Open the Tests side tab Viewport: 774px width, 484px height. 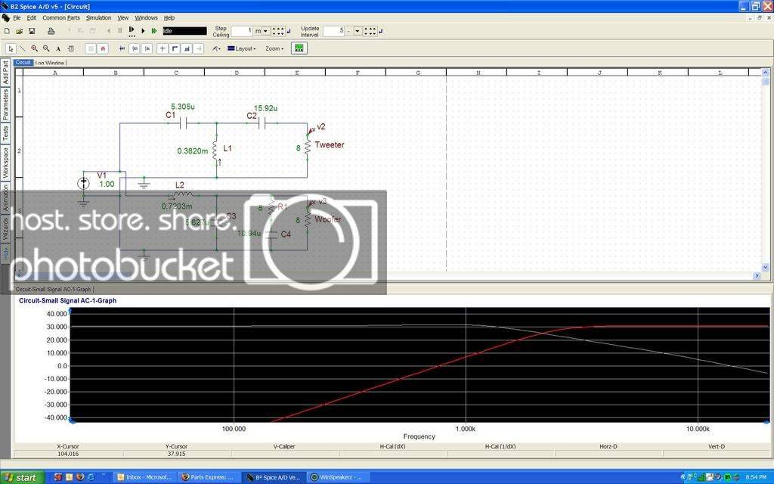[x=5, y=133]
